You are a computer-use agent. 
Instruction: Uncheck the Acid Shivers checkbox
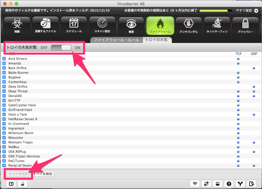[x=4, y=59]
